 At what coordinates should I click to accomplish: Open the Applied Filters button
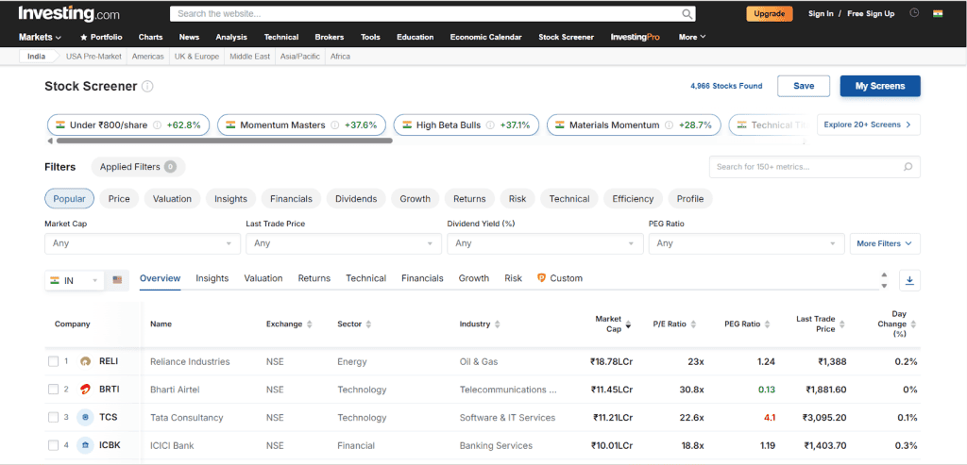coord(138,167)
